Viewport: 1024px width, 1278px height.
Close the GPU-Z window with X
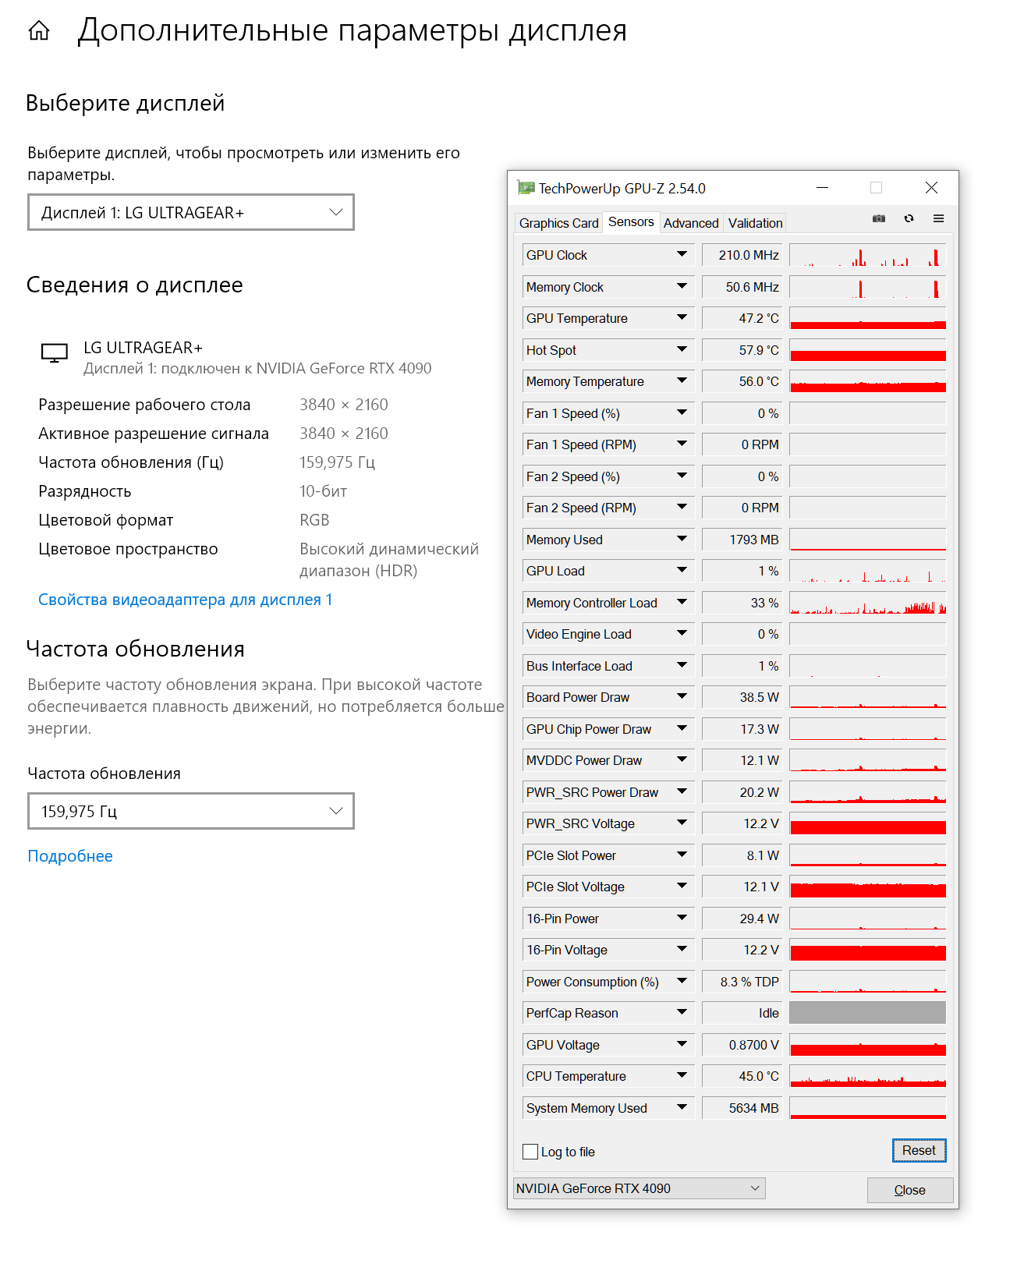click(931, 188)
